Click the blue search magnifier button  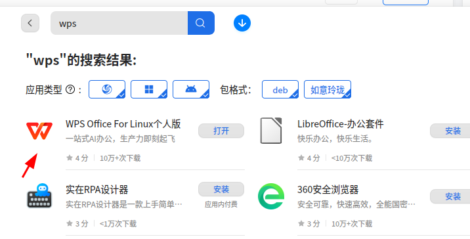[x=201, y=23]
